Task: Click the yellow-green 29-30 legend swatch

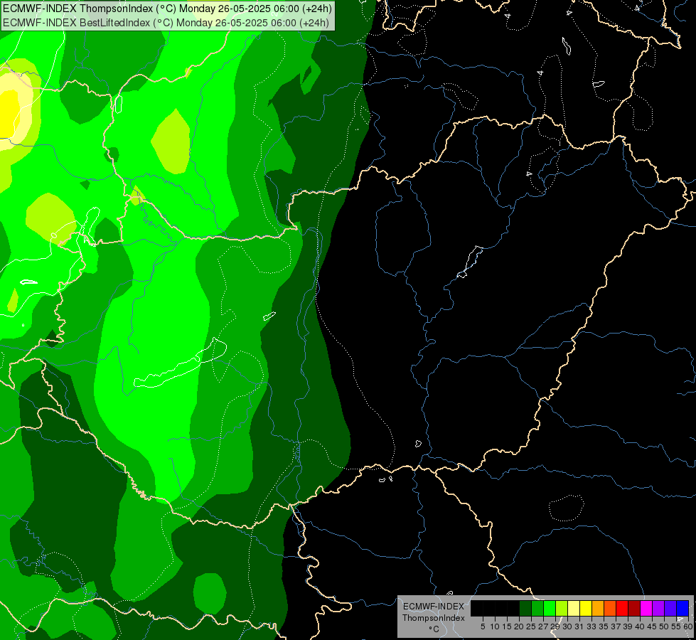Action: [x=562, y=608]
